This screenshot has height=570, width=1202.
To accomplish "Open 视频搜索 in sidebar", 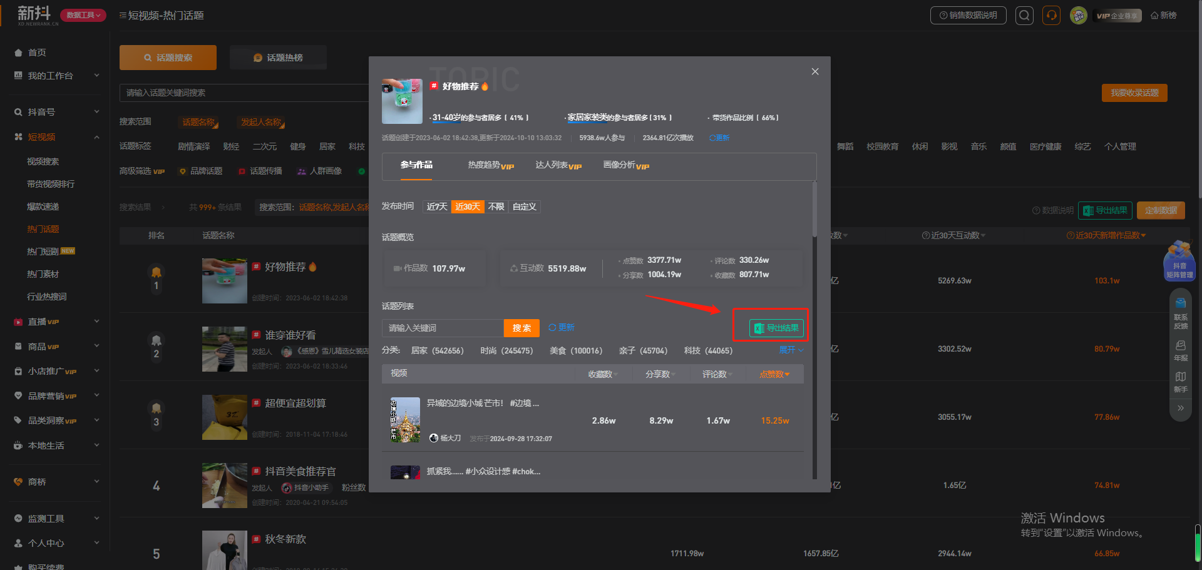I will (x=43, y=161).
